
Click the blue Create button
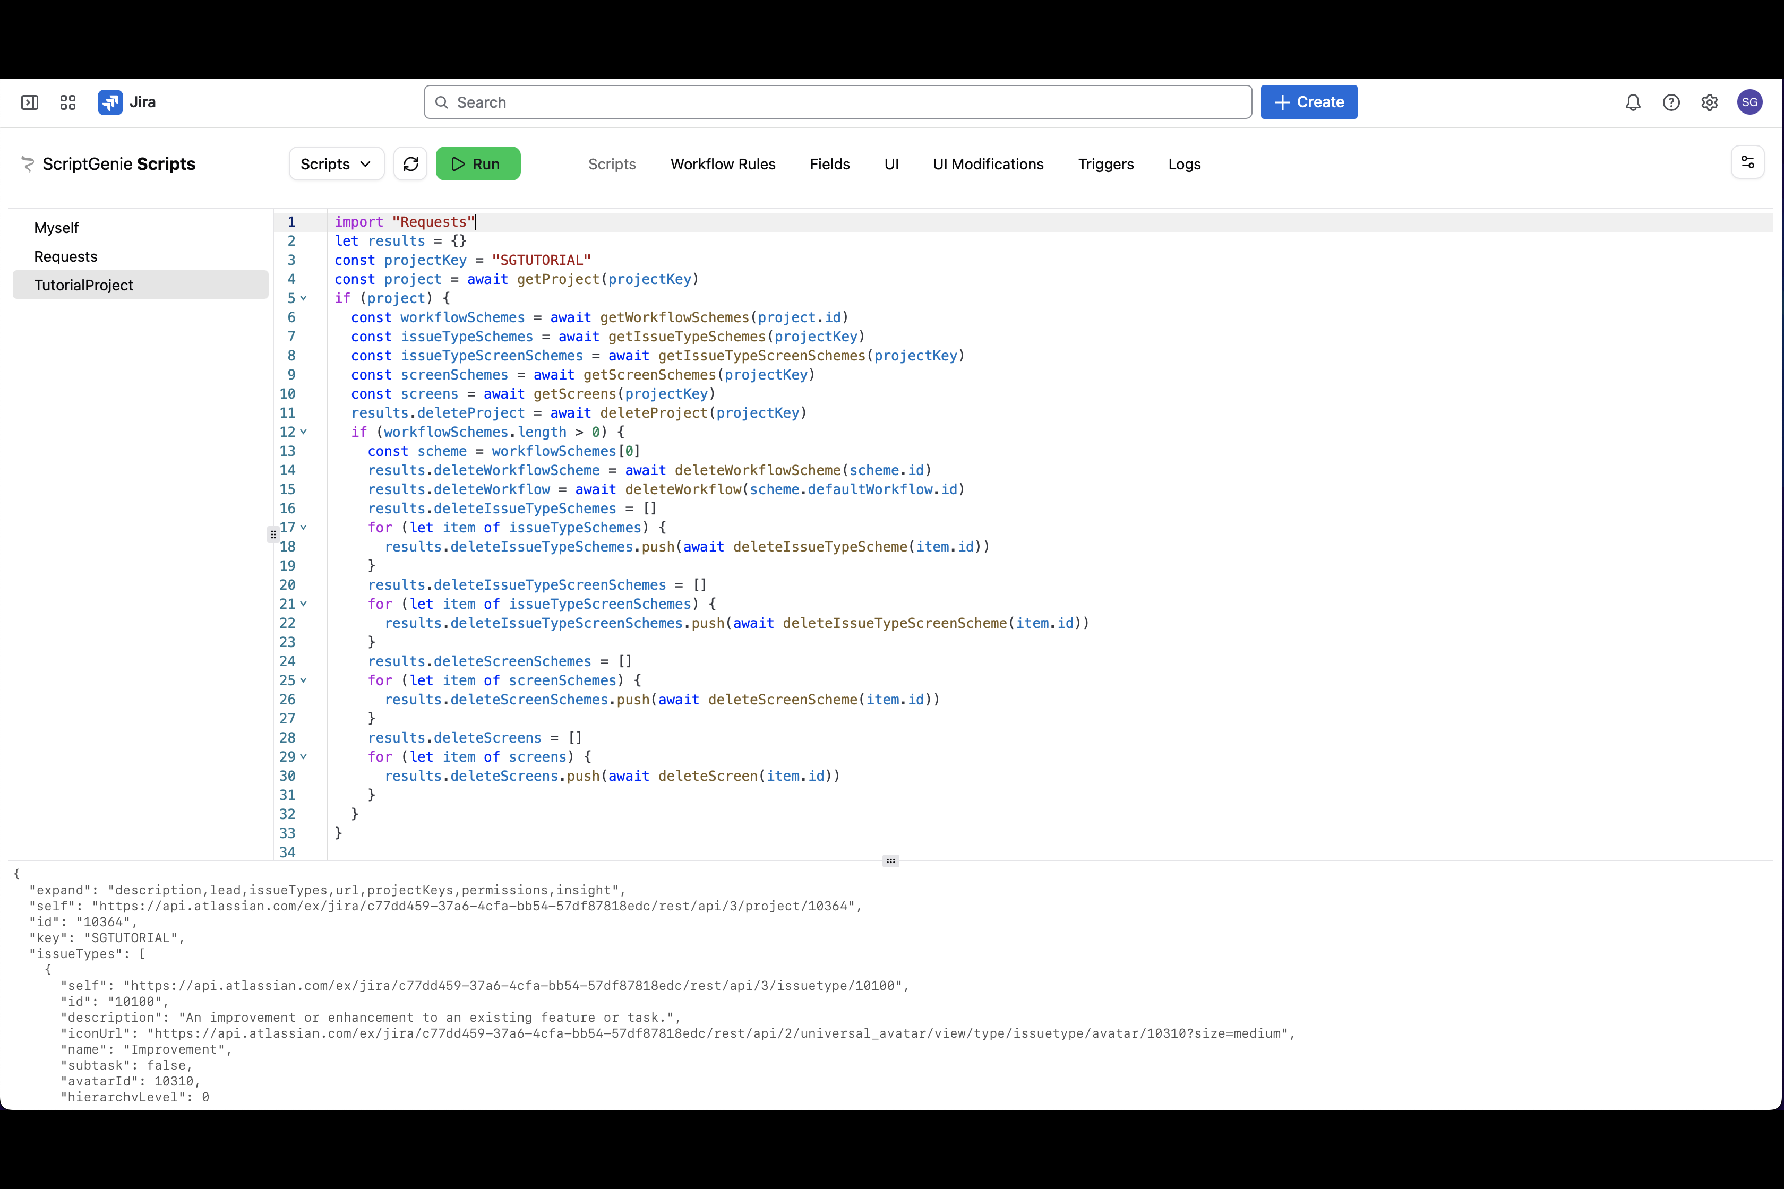tap(1308, 102)
